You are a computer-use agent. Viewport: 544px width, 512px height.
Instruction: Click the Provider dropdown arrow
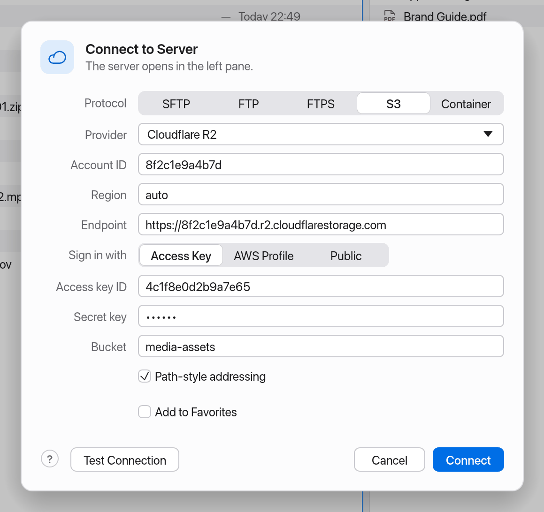coord(488,134)
